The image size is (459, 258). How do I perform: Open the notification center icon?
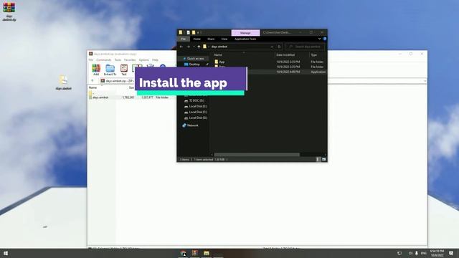pyautogui.click(x=451, y=253)
